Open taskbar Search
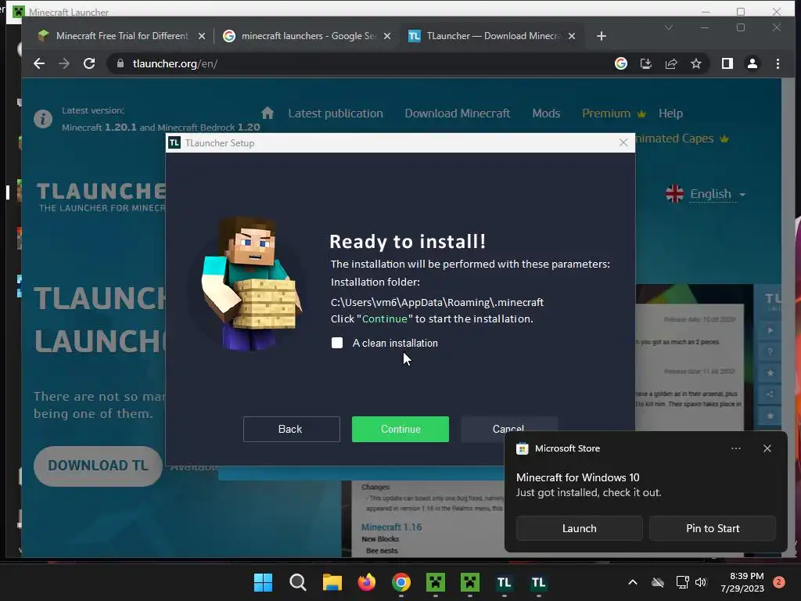The height and width of the screenshot is (601, 801). point(298,582)
